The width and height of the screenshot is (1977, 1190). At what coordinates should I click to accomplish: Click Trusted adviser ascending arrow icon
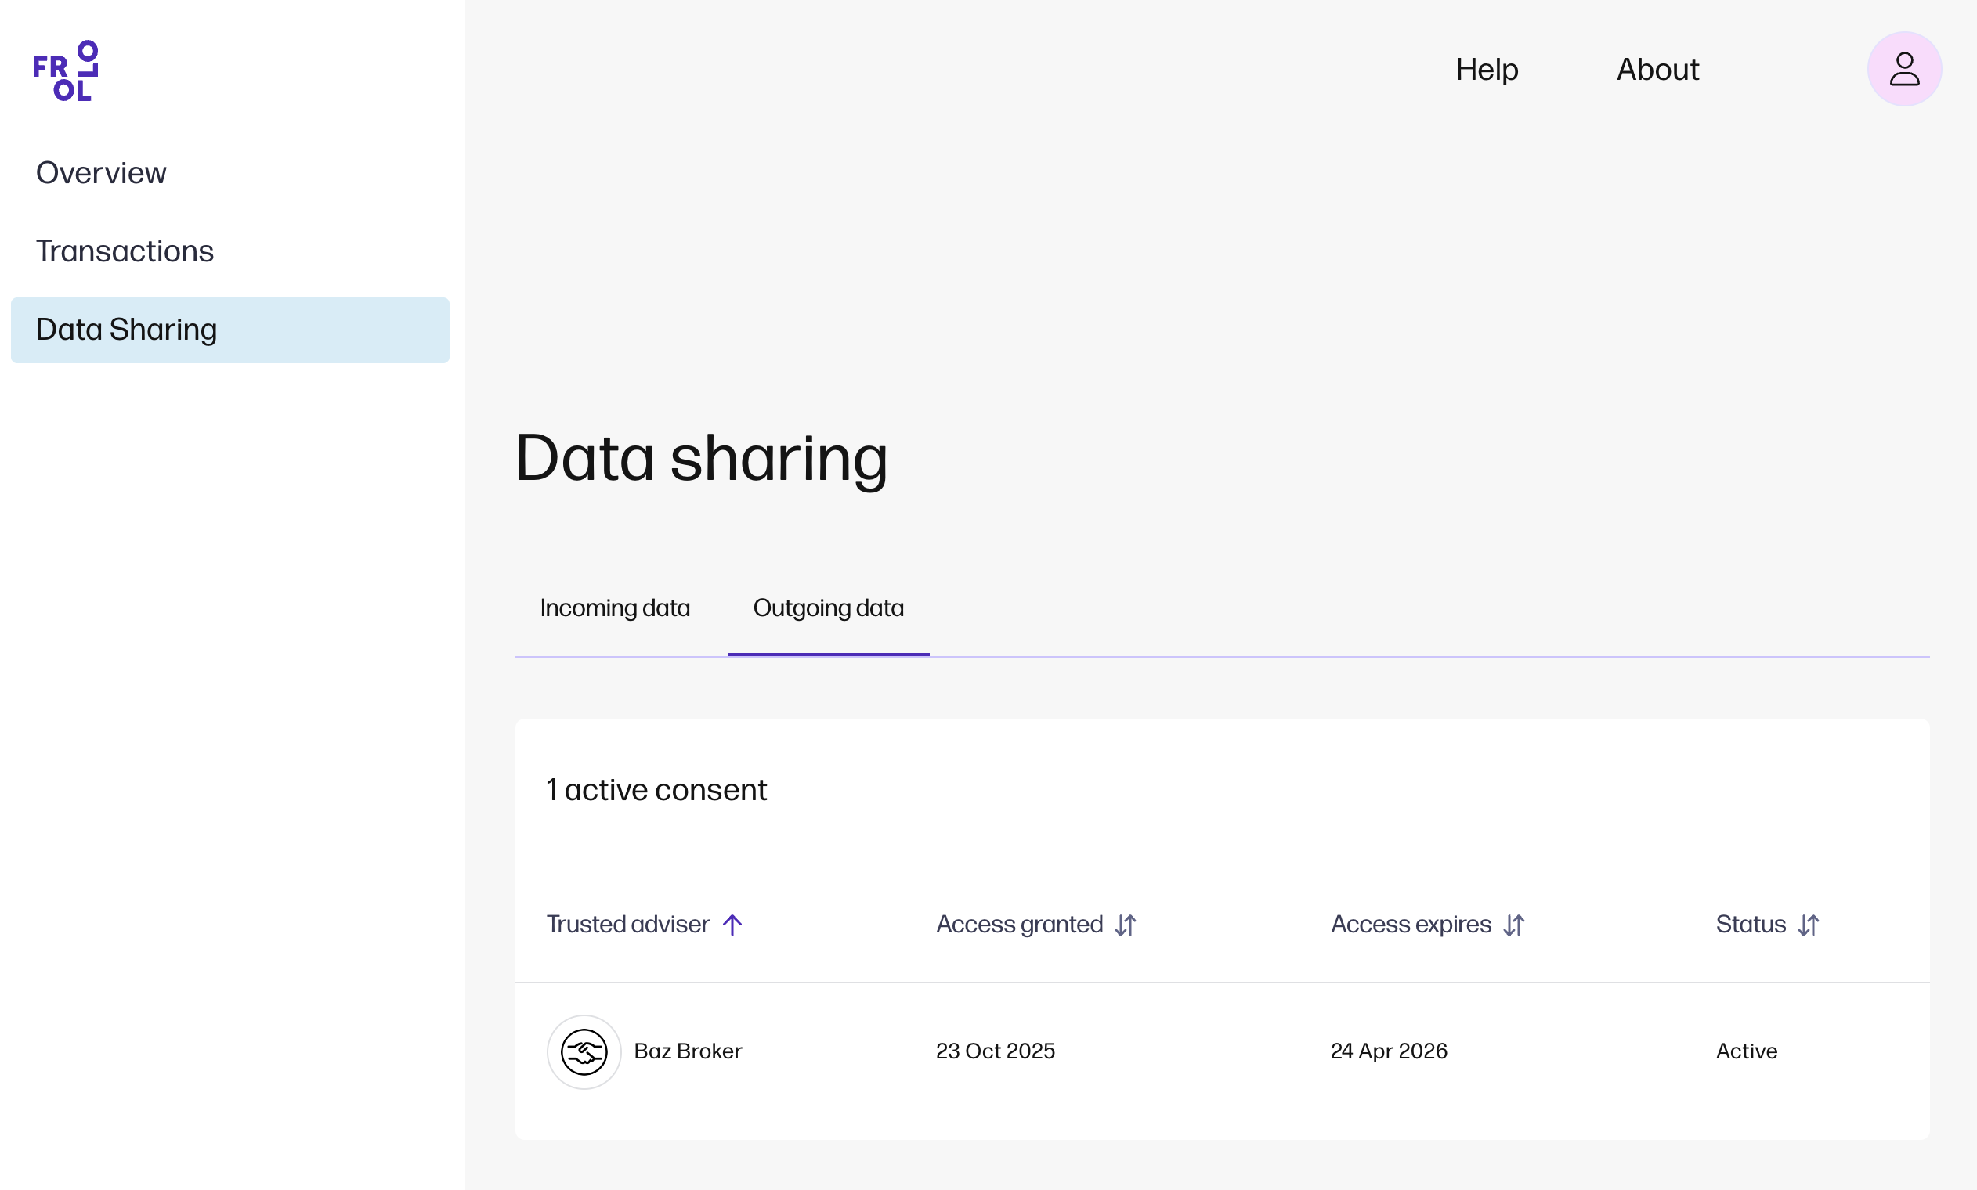(x=732, y=925)
